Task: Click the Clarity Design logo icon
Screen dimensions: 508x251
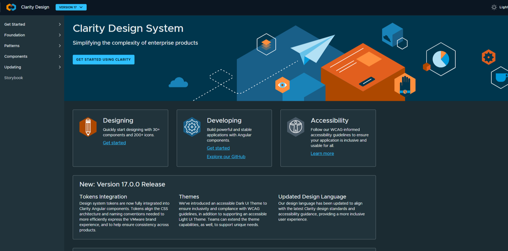Action: click(11, 7)
